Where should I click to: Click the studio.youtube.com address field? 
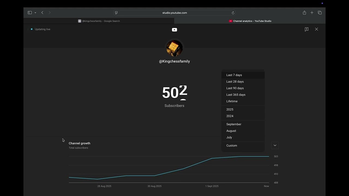[174, 13]
